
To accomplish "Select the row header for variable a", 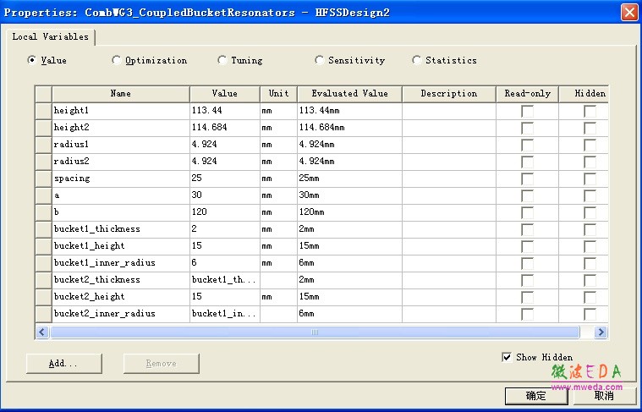I will click(x=43, y=195).
